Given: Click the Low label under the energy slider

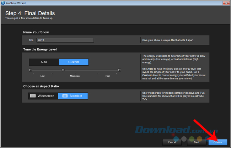Looking at the screenshot, I should coord(43,76).
